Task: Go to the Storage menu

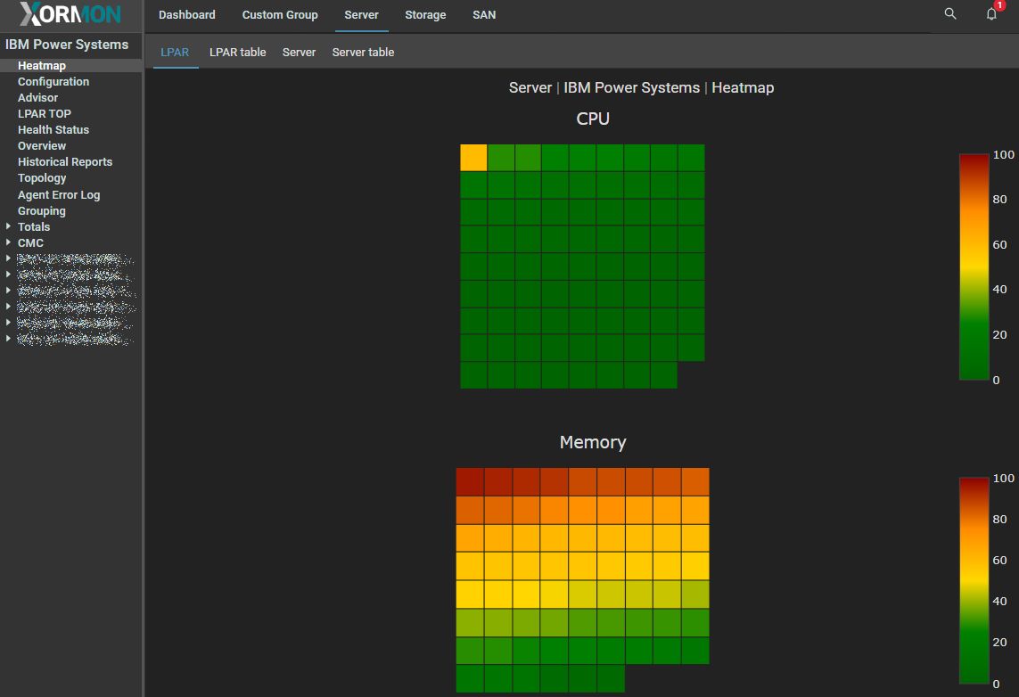Action: 425,15
